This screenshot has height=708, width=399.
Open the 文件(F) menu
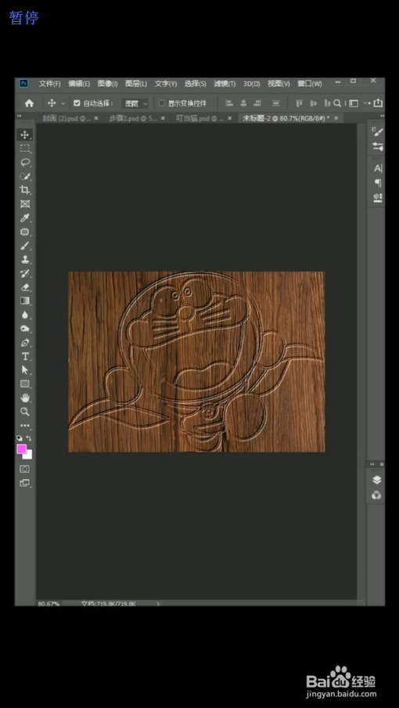tap(49, 84)
